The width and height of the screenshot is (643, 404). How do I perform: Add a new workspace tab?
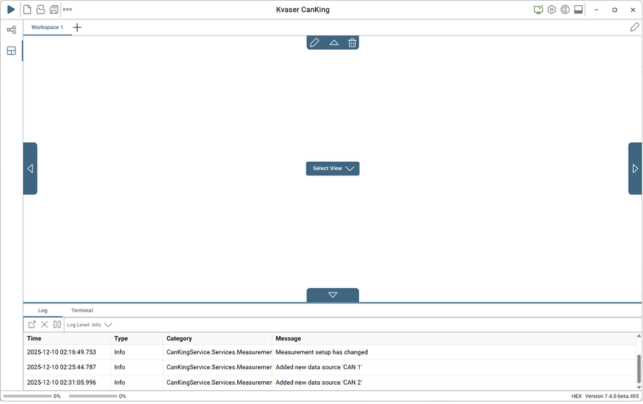(77, 27)
